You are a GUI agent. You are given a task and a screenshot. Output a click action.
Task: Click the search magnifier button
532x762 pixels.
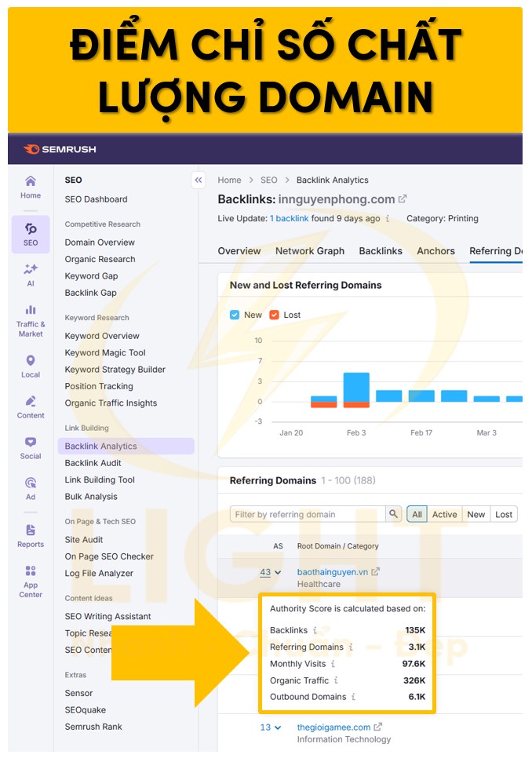394,514
